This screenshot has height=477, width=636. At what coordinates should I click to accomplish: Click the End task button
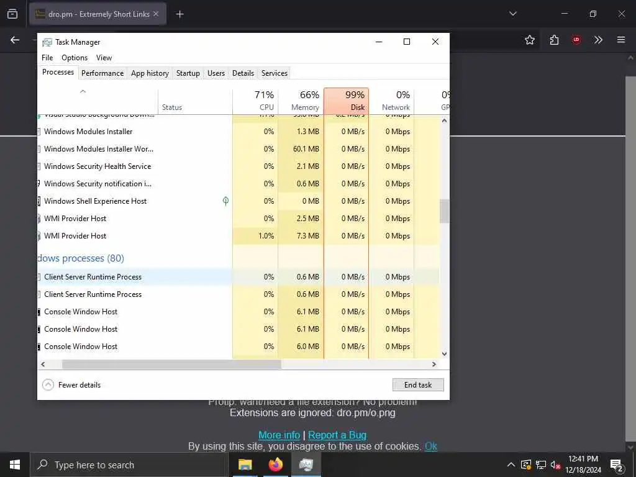(x=418, y=384)
